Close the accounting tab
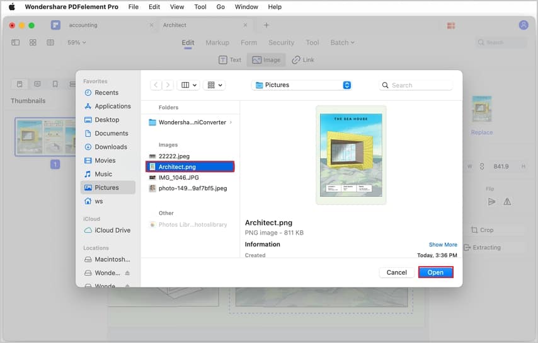The height and width of the screenshot is (343, 538). tap(151, 25)
